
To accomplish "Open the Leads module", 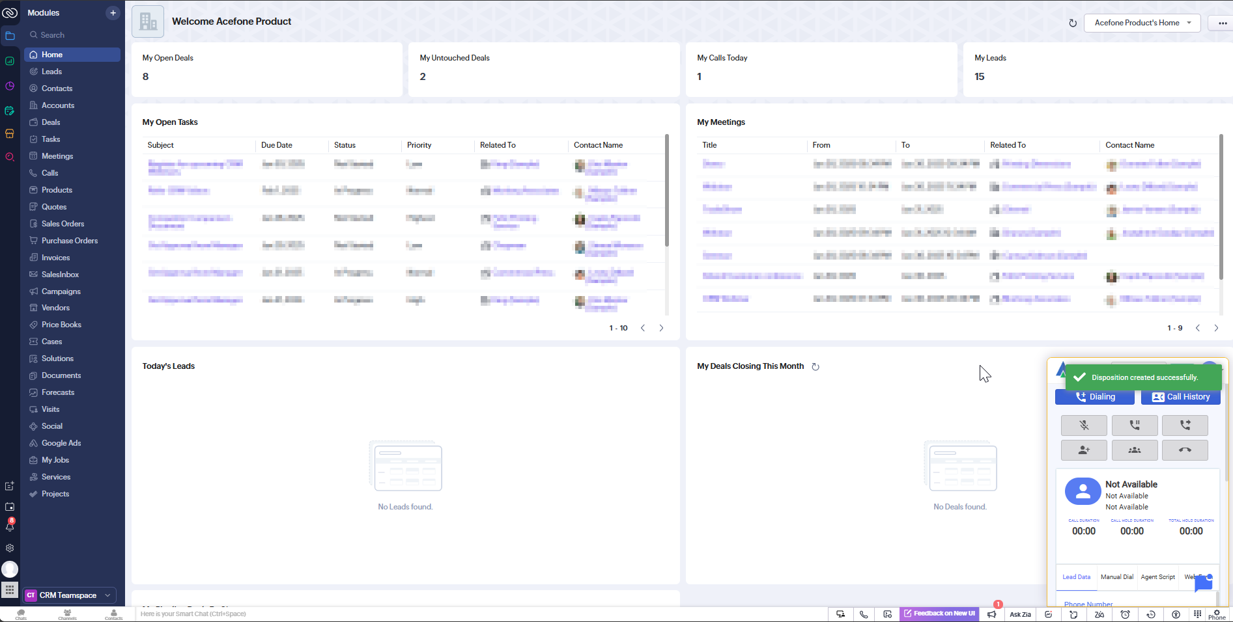I will [x=72, y=72].
